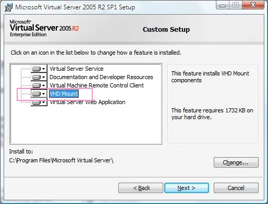Click the Change... install location button

[236, 162]
